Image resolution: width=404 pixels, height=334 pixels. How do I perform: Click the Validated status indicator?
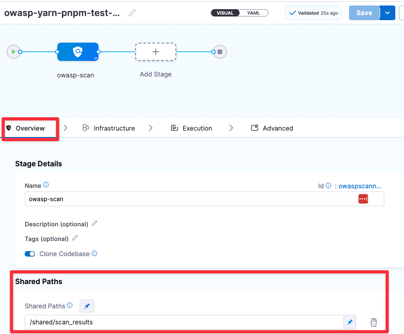click(313, 13)
